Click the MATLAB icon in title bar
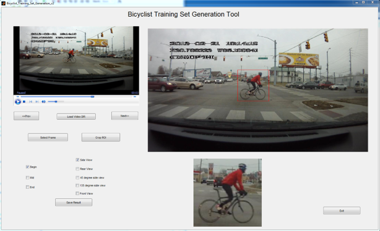The height and width of the screenshot is (231, 380). [3, 3]
